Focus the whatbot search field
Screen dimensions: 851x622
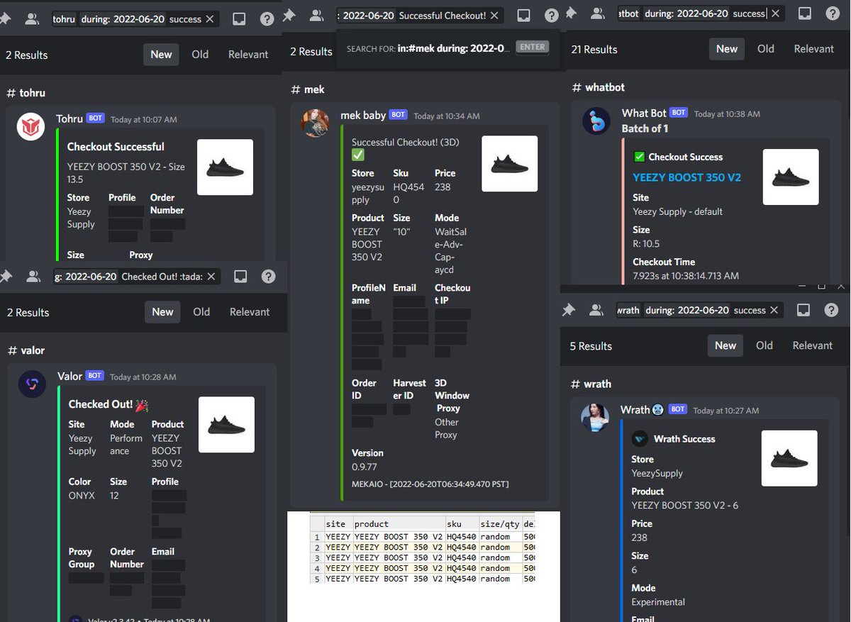pos(701,13)
